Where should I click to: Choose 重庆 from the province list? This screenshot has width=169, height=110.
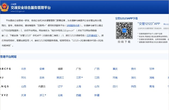115,69
